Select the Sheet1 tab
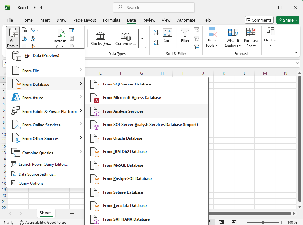 point(46,213)
